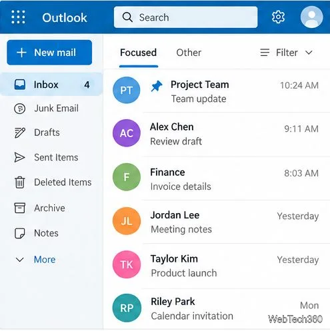This screenshot has width=330, height=331.
Task: Click the Archive box icon
Action: [x=20, y=208]
